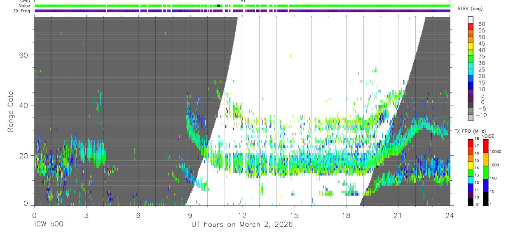Click the black segment in Noise strip
Viewport: 506px width, 233px height.
coord(218,6)
